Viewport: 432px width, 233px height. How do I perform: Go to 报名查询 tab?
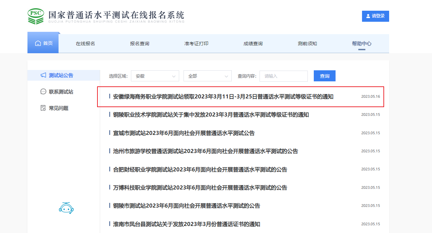[x=140, y=44]
